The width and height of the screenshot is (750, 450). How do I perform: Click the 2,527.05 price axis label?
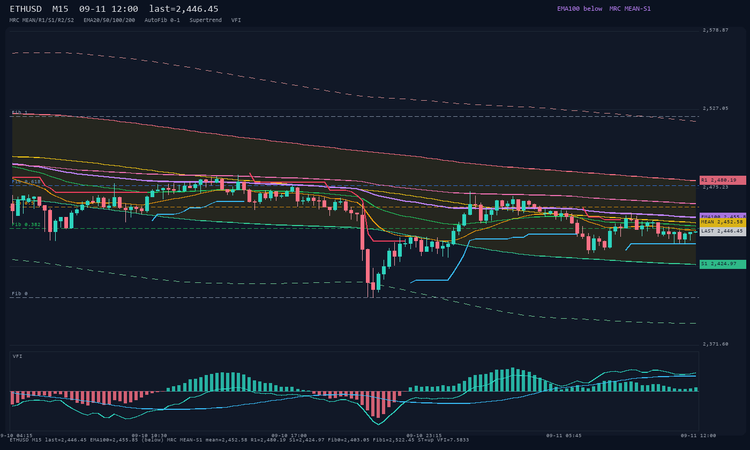point(716,108)
